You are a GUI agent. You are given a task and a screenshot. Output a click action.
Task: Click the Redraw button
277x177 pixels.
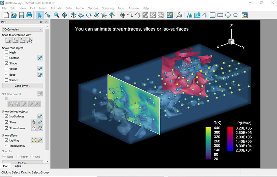(x=22, y=163)
